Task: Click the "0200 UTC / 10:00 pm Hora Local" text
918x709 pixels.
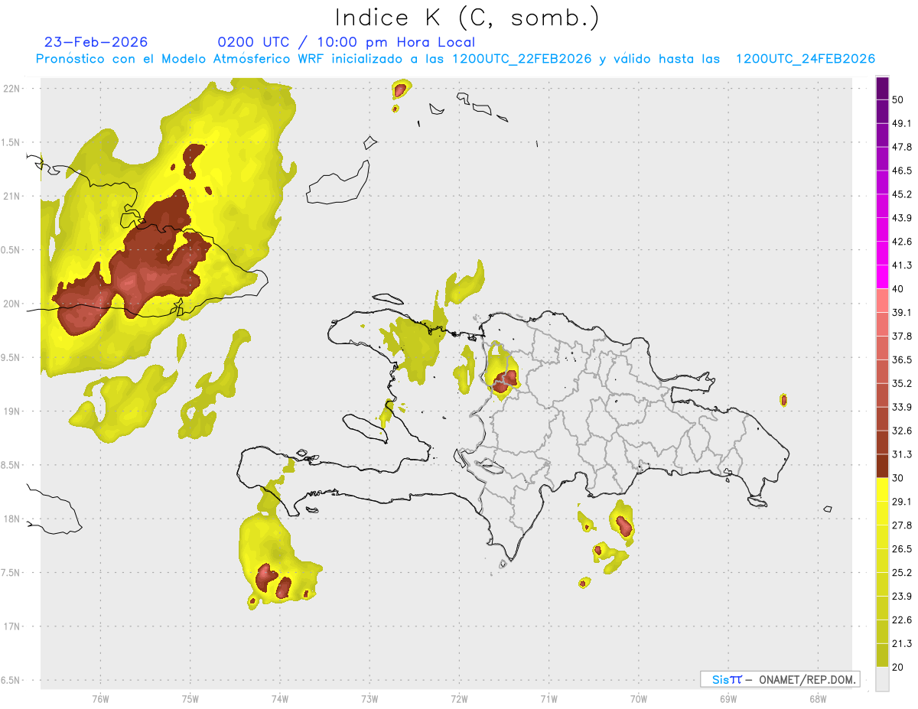Action: pos(346,42)
